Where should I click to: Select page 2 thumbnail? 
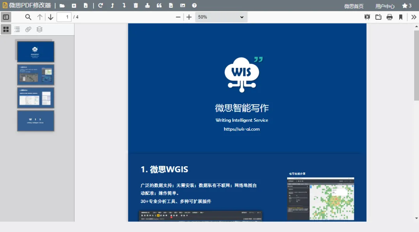point(36,75)
